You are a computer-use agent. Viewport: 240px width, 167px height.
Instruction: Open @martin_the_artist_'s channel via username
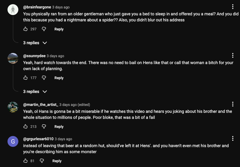click(41, 105)
